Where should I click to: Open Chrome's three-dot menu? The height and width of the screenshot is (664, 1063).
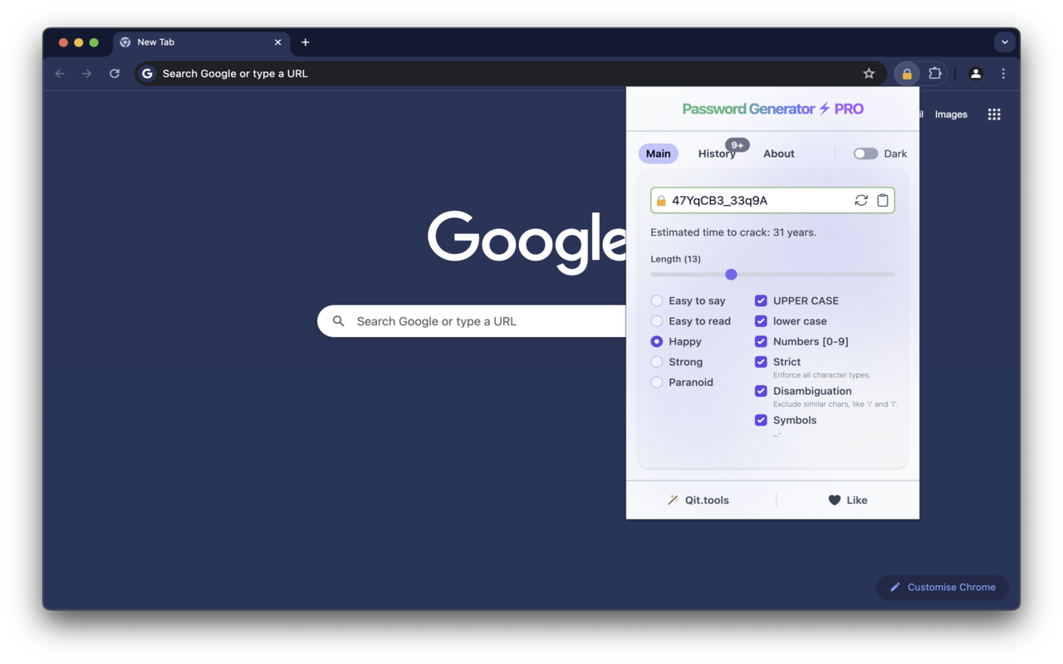(1003, 73)
